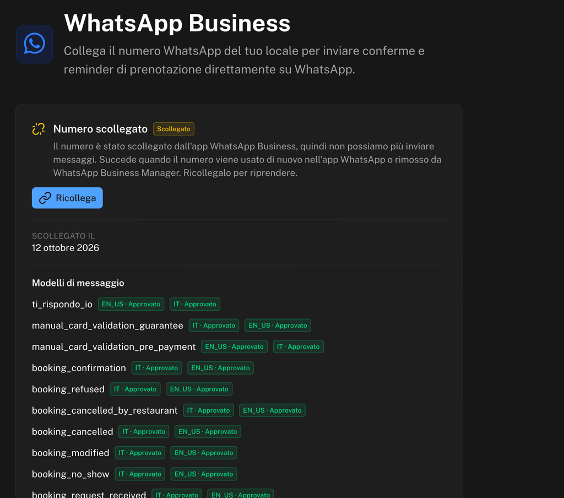564x498 pixels.
Task: Click the date 12 ottobre 2026
Action: coord(66,248)
